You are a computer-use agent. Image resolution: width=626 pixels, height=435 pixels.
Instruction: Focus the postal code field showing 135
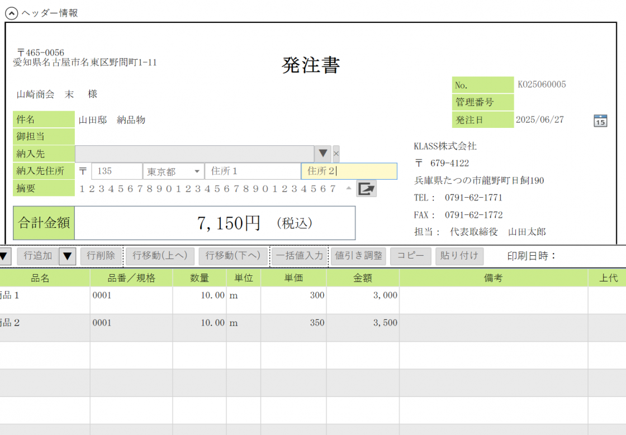pyautogui.click(x=116, y=171)
